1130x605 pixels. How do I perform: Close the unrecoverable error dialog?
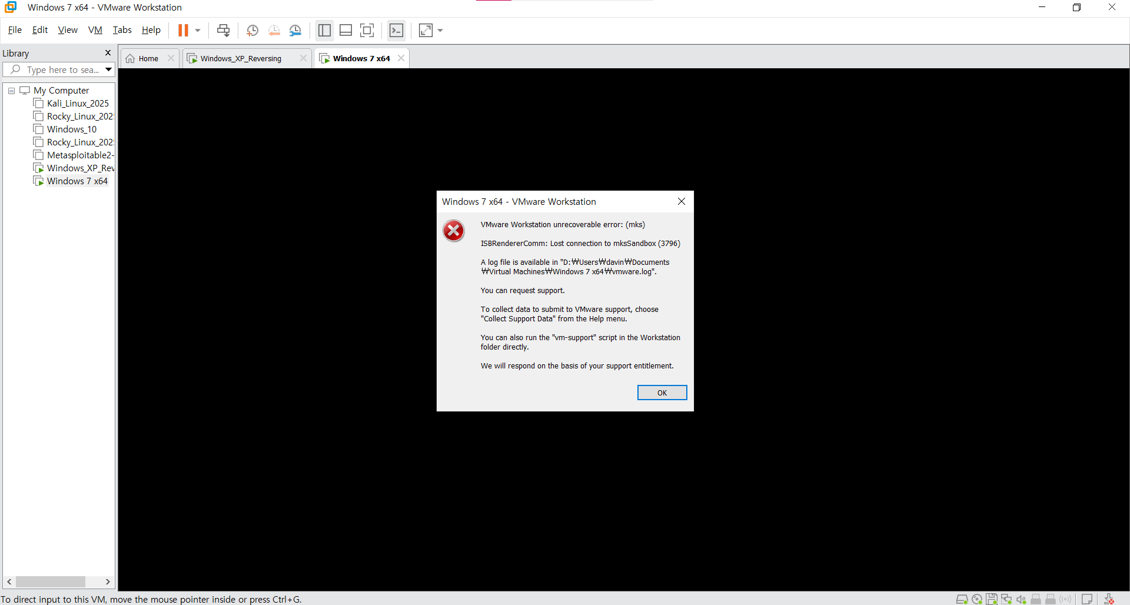click(682, 201)
